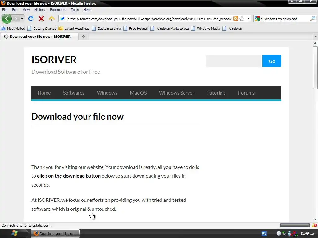
Task: Open the Windows Marketplace bookmark
Action: 170,29
